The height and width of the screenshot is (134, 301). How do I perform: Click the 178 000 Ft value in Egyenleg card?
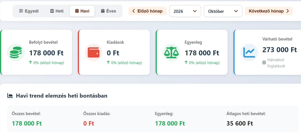(202, 53)
